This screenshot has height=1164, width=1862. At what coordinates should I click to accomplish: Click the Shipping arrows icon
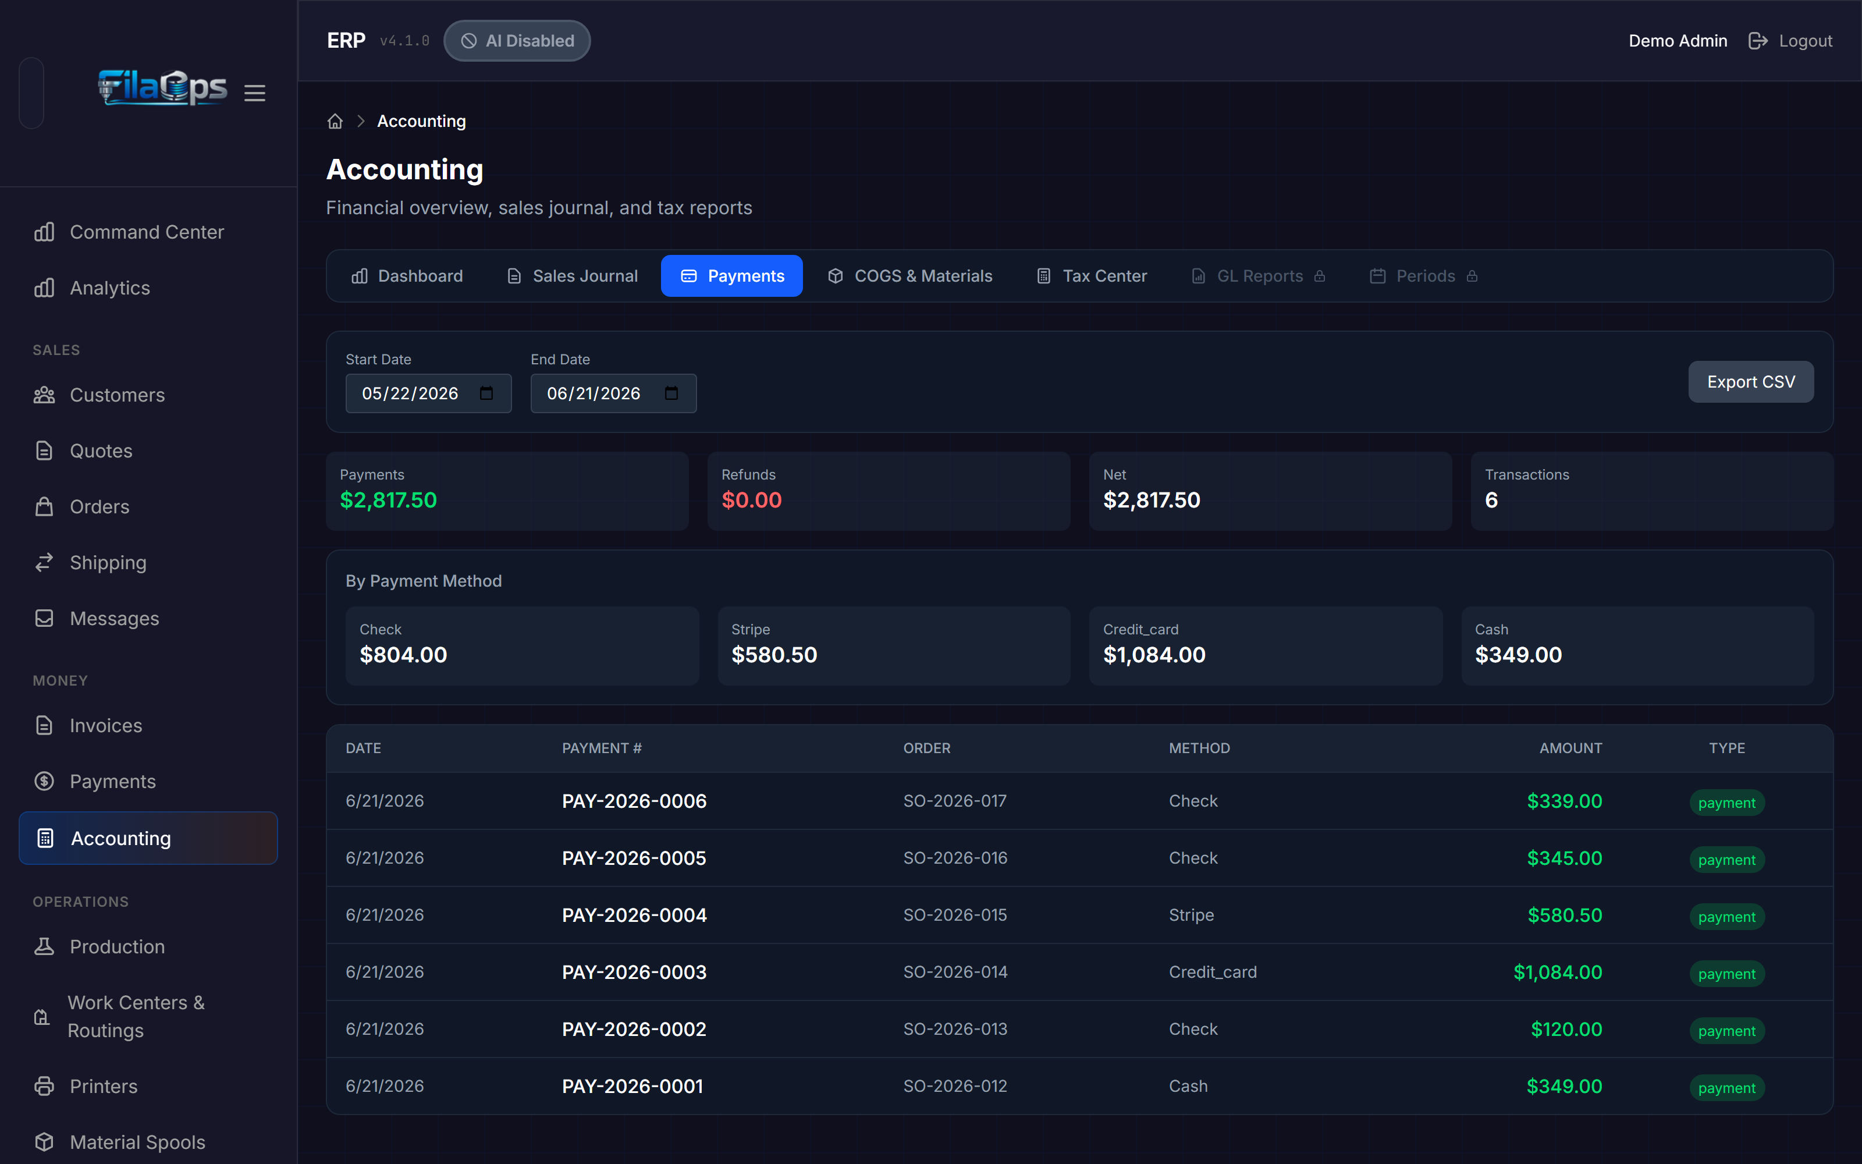click(x=45, y=562)
